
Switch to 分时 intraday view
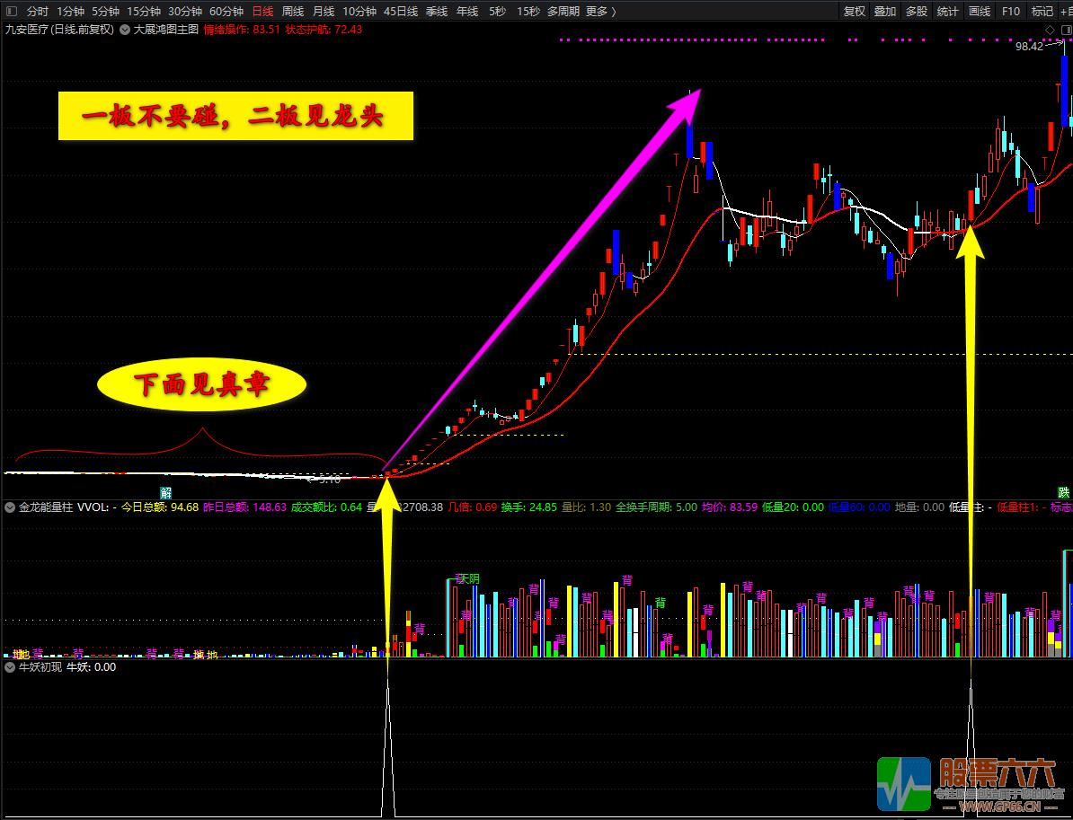tap(38, 11)
